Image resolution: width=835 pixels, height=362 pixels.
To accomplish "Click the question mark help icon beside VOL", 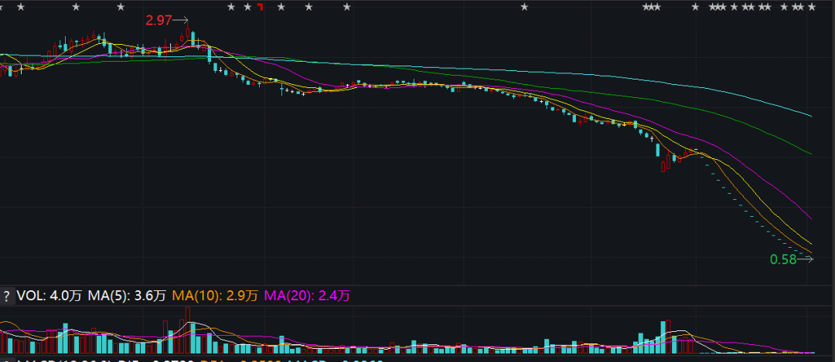I will [6, 295].
